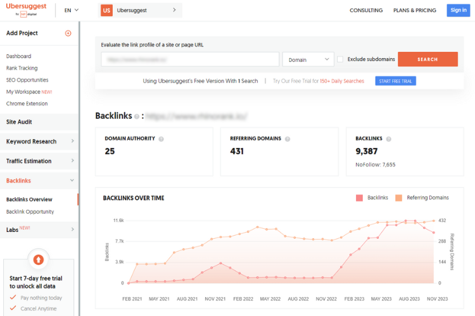
Task: Click the FEB 2021 axis label
Action: coord(132,299)
